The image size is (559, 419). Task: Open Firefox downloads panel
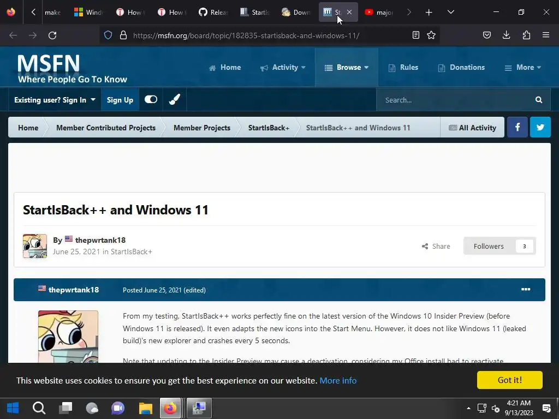[x=506, y=35]
